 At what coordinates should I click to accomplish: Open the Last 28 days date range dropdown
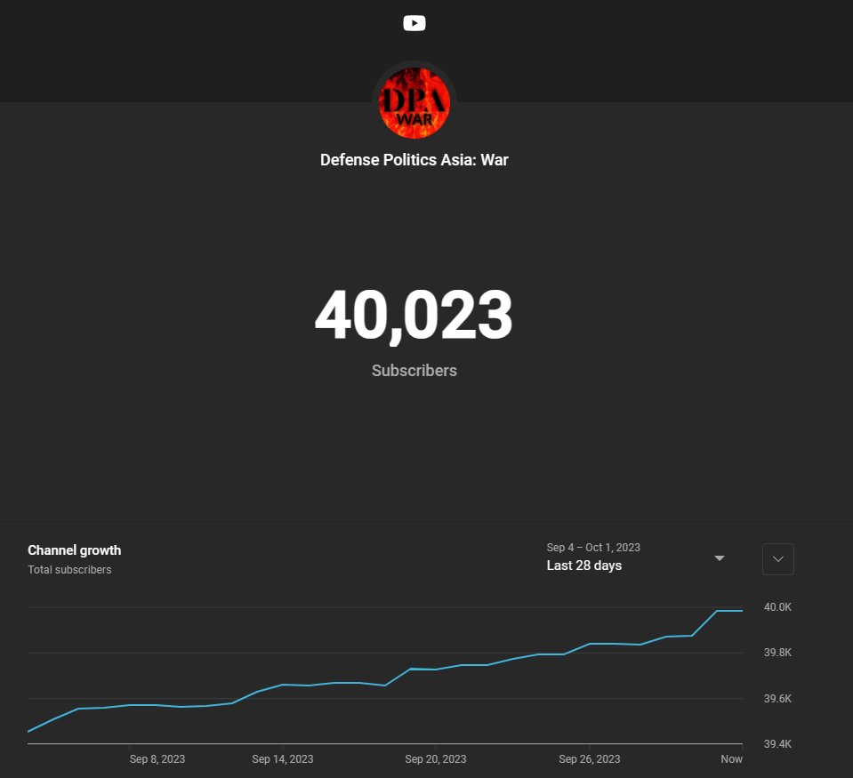tap(636, 557)
